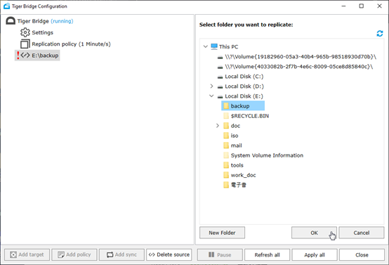389x265 pixels.
Task: Select the 電子書 folder label
Action: click(x=239, y=185)
